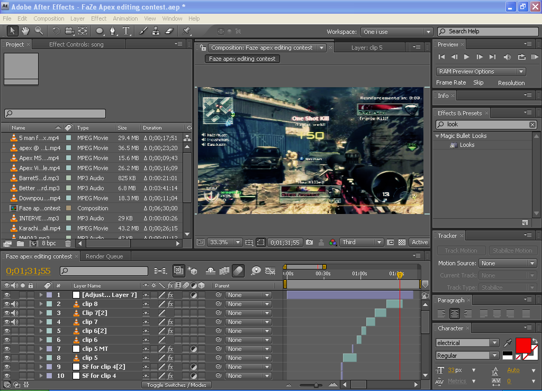
Task: Select the Zoom magnifier tool
Action: click(x=39, y=31)
